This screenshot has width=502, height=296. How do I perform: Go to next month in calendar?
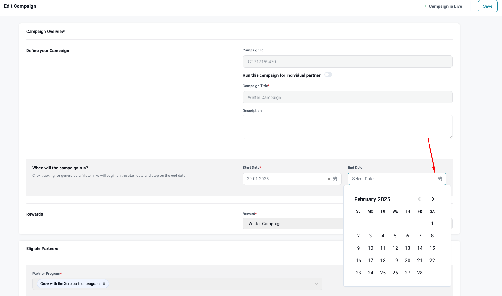click(432, 199)
